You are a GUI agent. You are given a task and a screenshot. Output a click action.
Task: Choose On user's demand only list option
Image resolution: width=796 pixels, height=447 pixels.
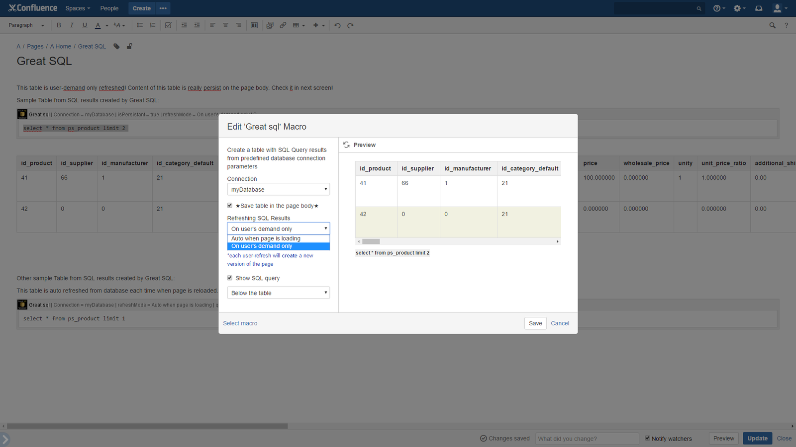[x=279, y=246]
